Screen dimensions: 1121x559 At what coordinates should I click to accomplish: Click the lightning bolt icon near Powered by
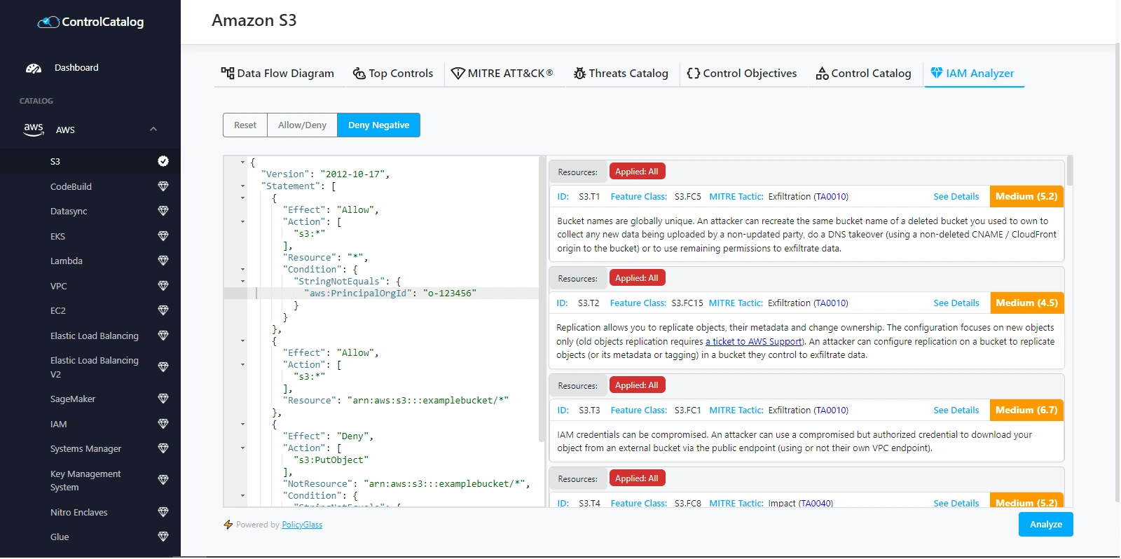point(228,525)
